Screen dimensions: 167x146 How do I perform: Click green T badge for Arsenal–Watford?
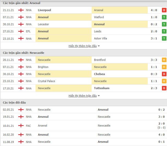coord(164,17)
